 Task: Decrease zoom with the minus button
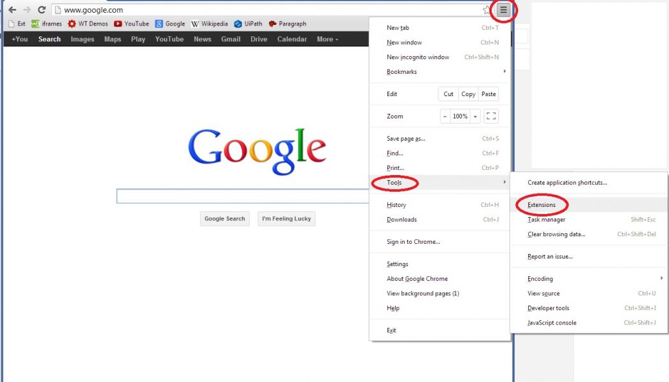pos(445,117)
